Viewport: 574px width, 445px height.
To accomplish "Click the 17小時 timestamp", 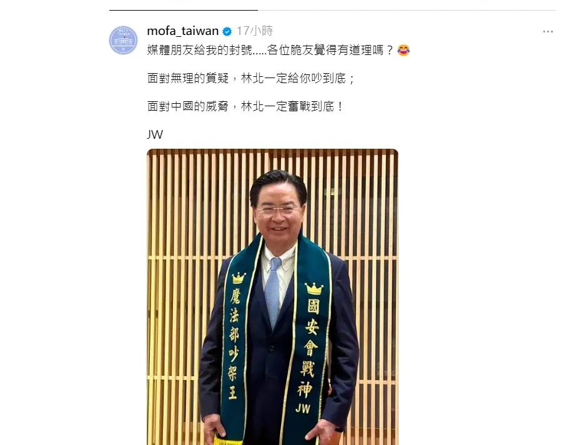I will 254,31.
